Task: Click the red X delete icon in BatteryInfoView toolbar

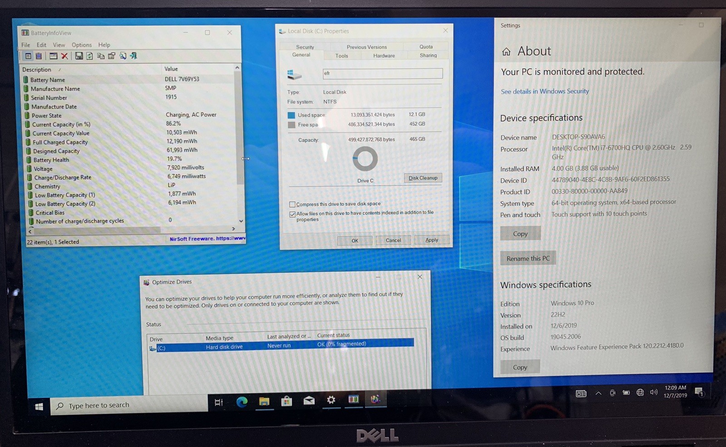Action: tap(64, 56)
